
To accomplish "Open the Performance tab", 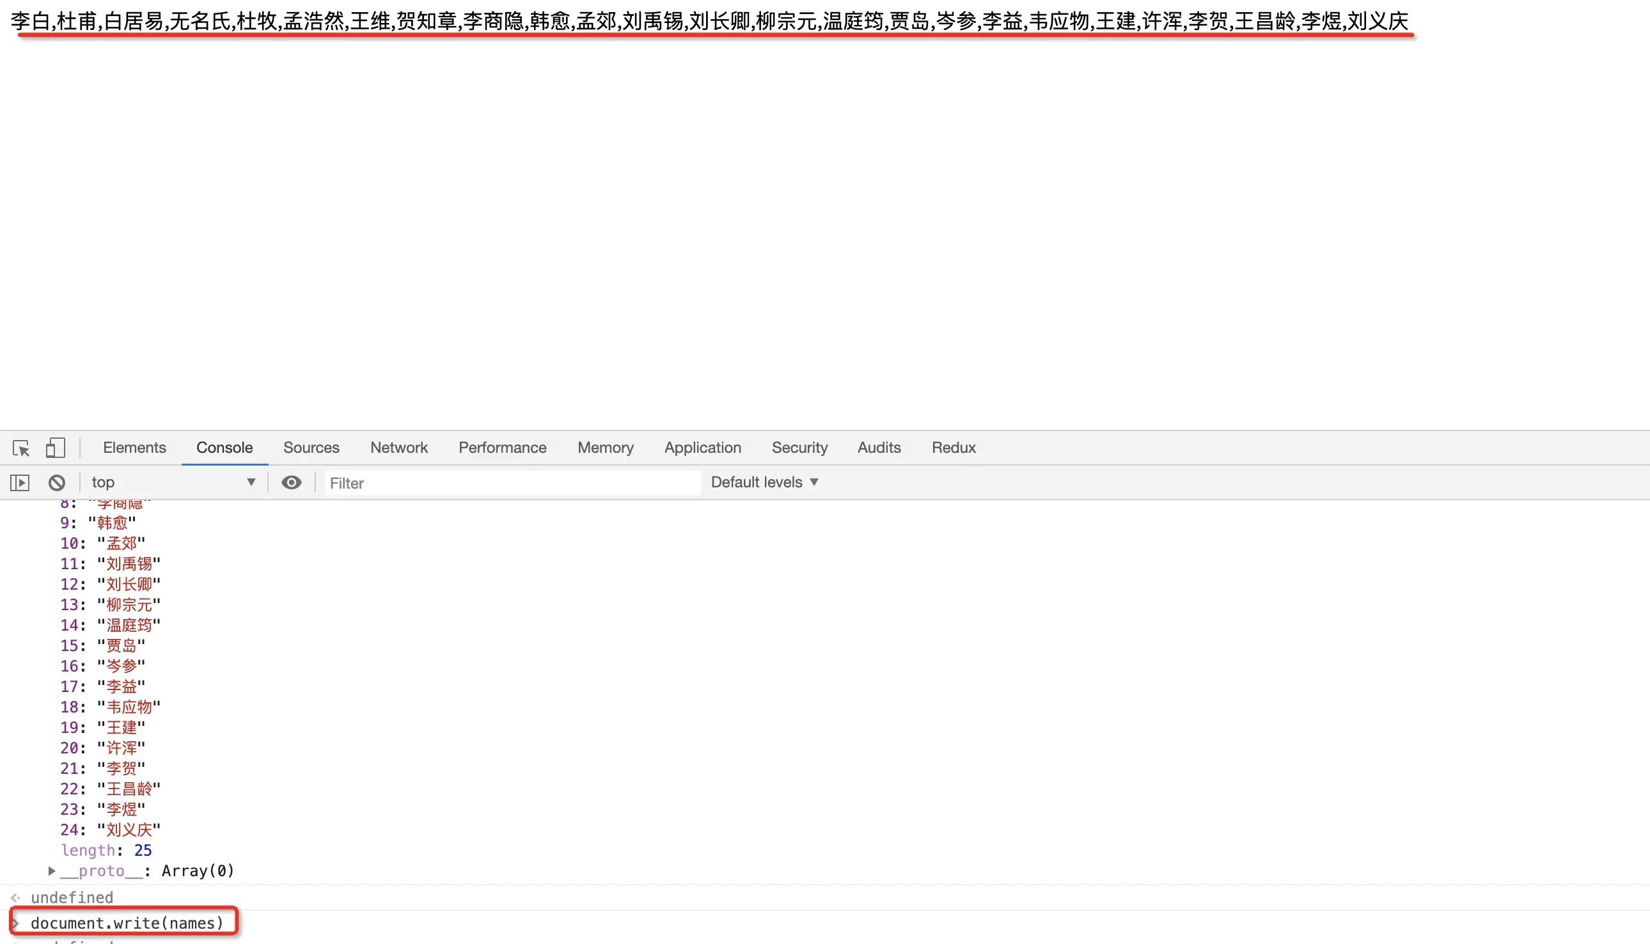I will click(x=503, y=448).
